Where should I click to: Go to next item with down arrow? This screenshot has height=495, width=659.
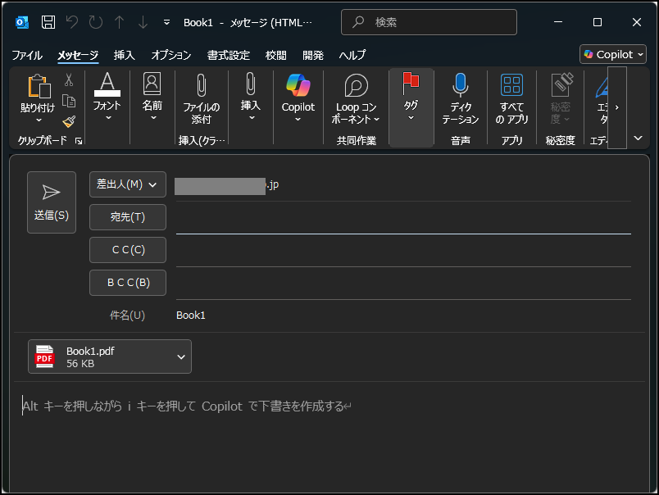(143, 22)
